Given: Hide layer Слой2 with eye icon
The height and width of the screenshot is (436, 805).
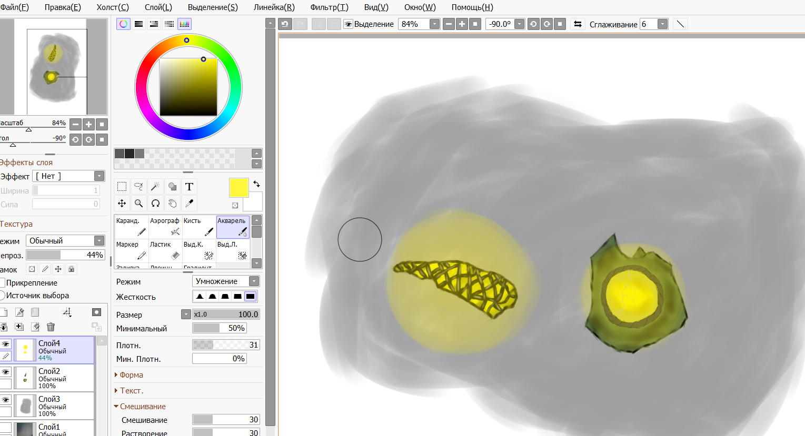Looking at the screenshot, I should pyautogui.click(x=6, y=372).
